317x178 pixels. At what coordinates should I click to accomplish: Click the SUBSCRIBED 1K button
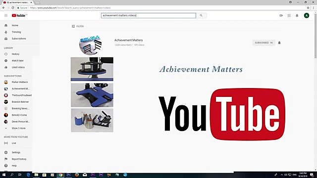(264, 43)
